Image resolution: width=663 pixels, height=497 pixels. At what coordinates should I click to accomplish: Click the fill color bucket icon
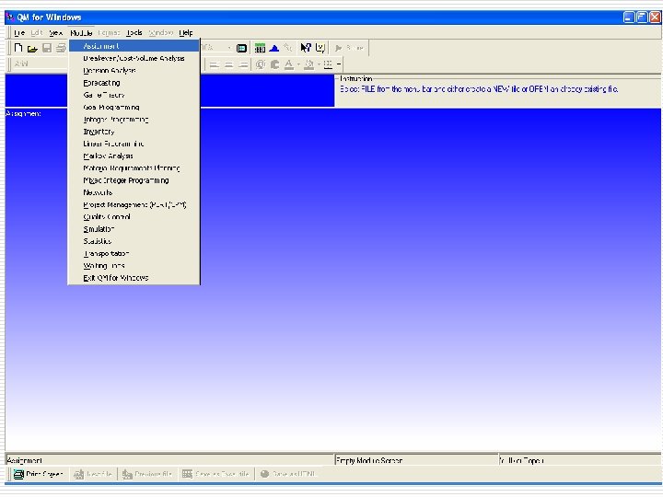[x=309, y=64]
